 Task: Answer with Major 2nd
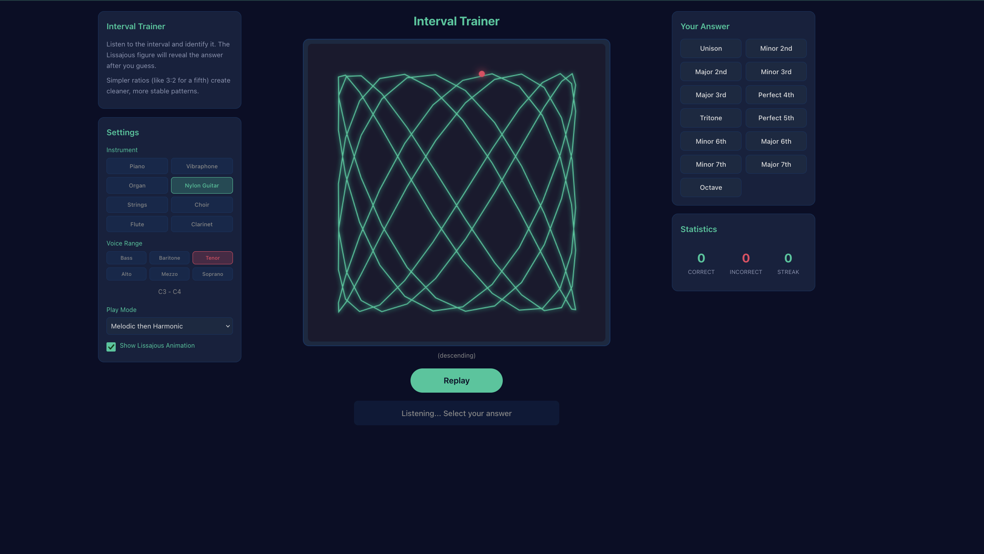click(711, 71)
